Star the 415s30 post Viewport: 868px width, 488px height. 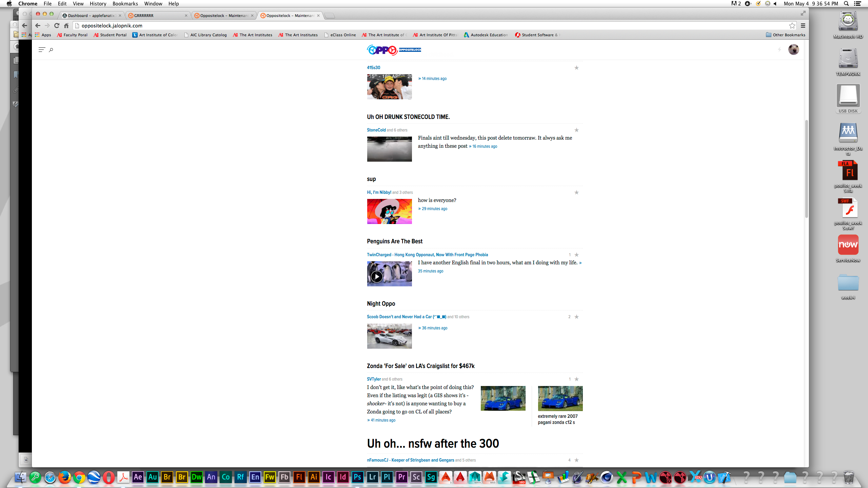[x=576, y=68]
